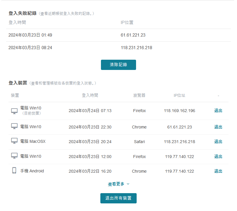
Task: Click 退出 for the Android phone
Action: click(218, 171)
